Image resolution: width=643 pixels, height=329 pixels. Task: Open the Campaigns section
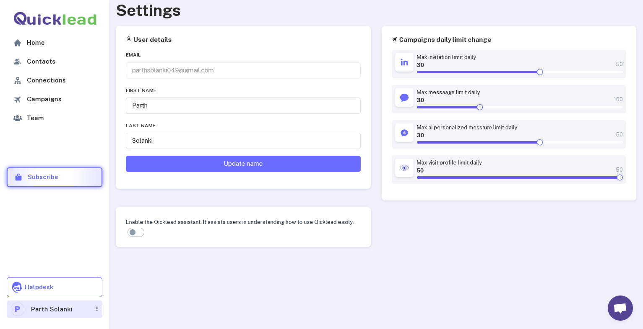coord(44,99)
